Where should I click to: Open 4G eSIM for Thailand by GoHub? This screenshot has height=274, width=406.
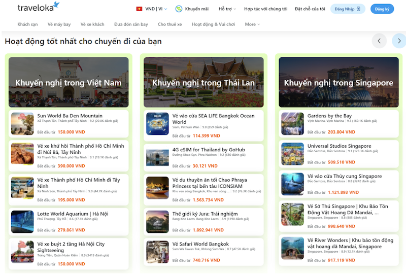point(209,150)
